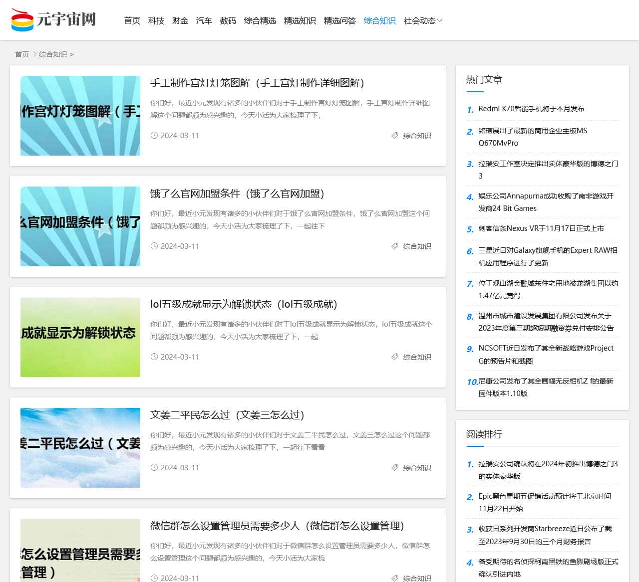
Task: Click the 汽车 navigation item
Action: tap(204, 20)
